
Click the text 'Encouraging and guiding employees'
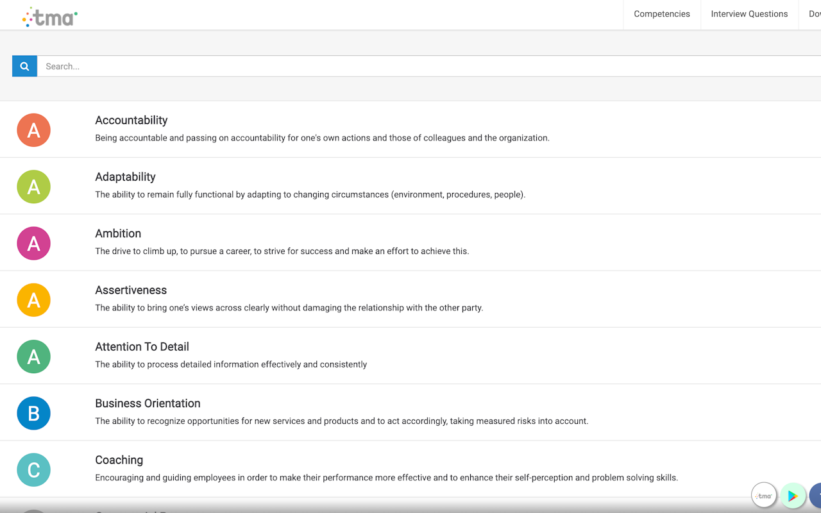[x=387, y=478]
